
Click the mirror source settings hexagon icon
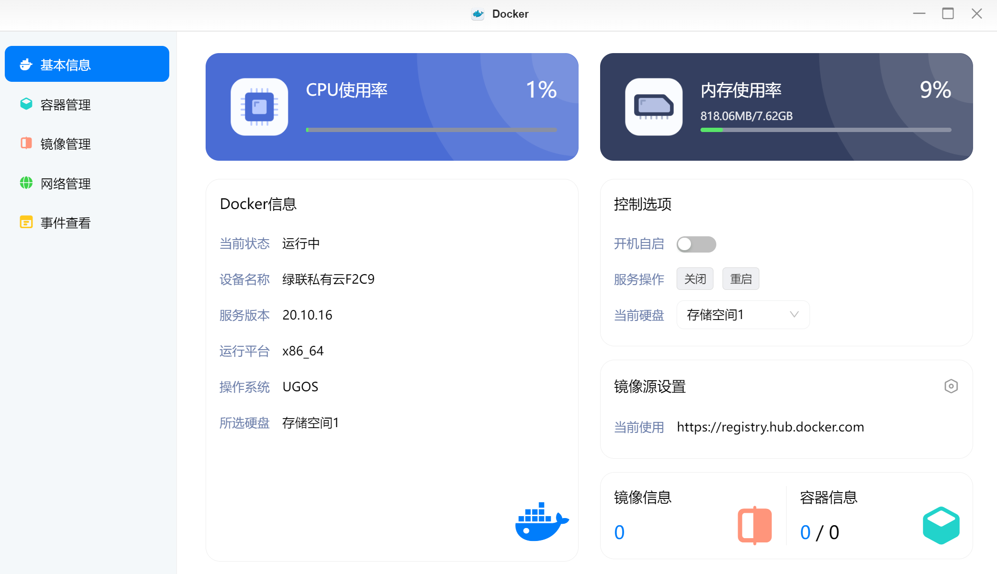click(x=951, y=386)
